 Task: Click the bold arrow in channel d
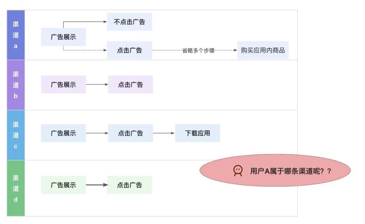[x=97, y=185]
